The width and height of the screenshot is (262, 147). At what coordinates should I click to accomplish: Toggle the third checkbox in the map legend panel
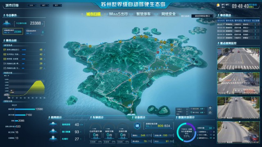(187, 114)
